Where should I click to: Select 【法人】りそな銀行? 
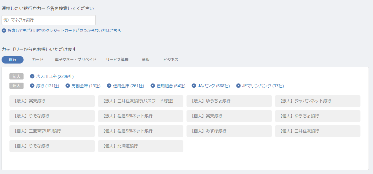tap(52, 116)
